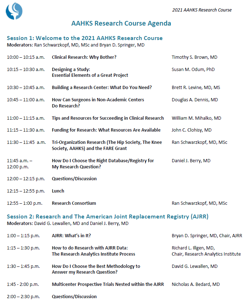Select 'How to do Research with AJRR Data:'
The image size is (247, 305).
[x=90, y=248]
